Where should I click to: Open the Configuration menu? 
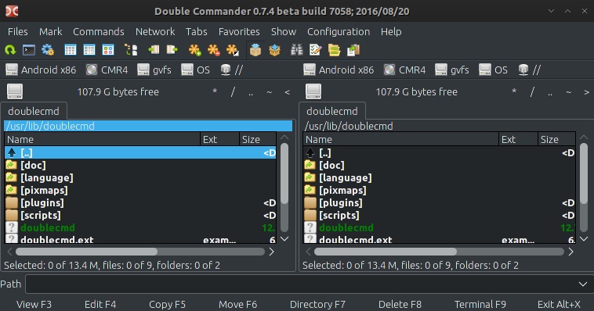coord(339,32)
